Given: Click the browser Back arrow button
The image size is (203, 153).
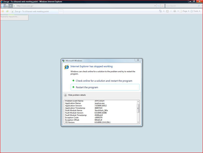Looking at the screenshot, I should (x=3, y=6).
